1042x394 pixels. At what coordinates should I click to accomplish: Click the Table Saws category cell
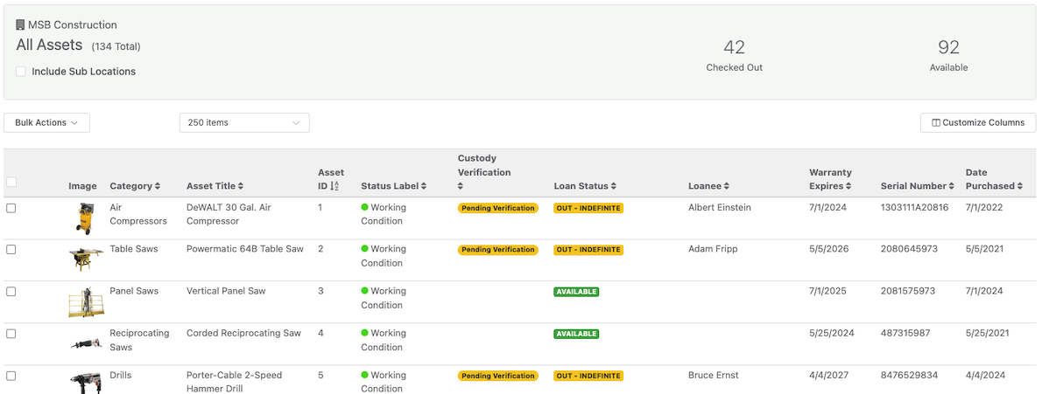[x=134, y=249]
